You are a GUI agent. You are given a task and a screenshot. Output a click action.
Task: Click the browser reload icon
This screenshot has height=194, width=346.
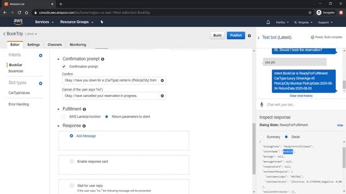(x=19, y=12)
